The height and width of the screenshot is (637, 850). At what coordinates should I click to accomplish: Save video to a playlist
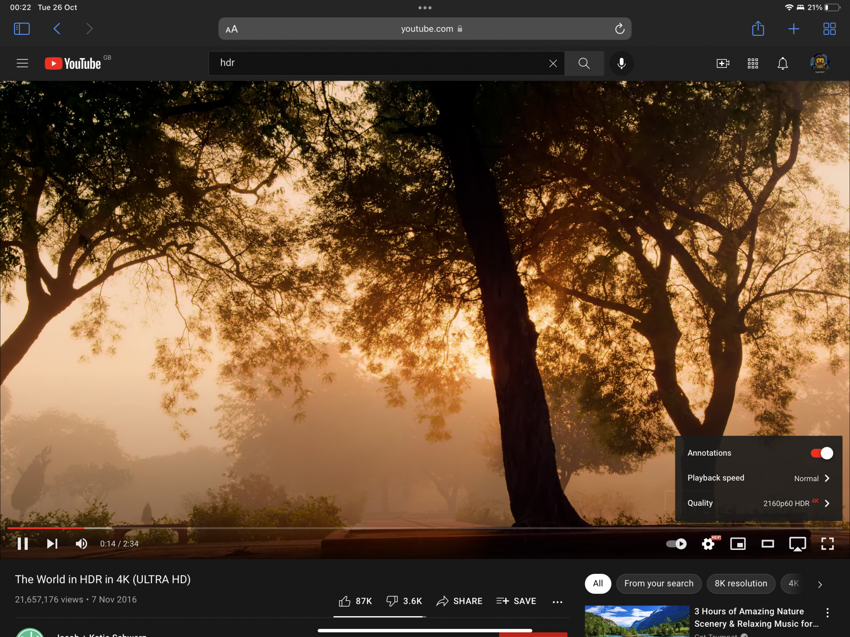click(516, 601)
